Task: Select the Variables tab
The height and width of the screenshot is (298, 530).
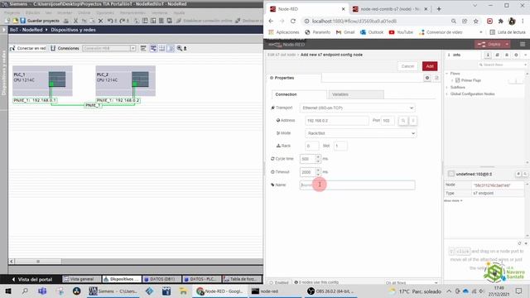Action: [x=356, y=94]
